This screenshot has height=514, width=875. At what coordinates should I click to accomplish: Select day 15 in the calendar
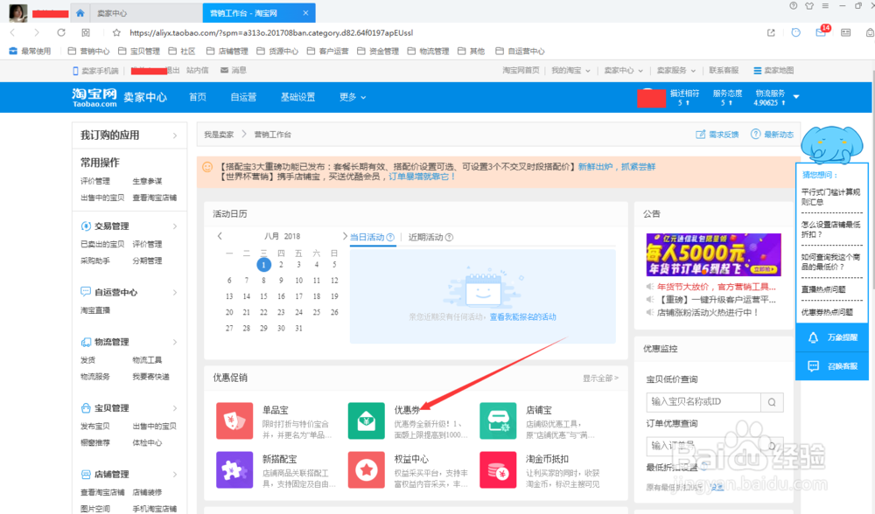263,296
